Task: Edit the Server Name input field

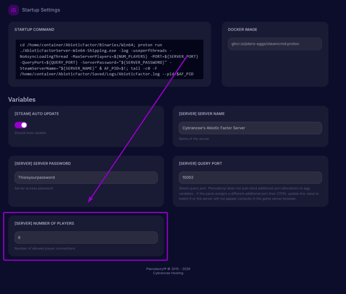Action: point(250,128)
